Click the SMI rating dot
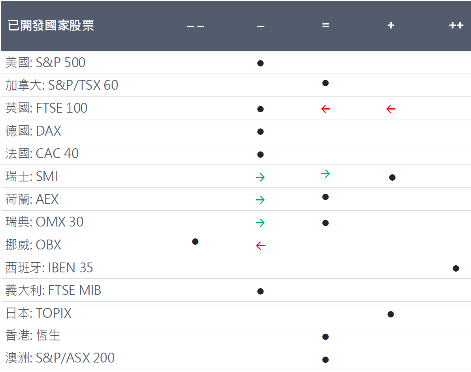This screenshot has width=471, height=372. [x=392, y=177]
